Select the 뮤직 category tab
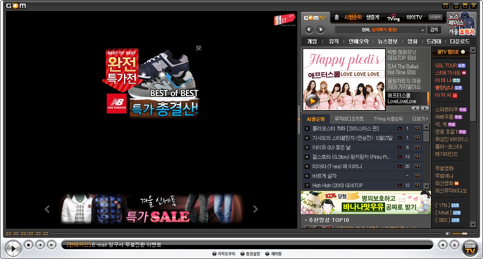This screenshot has height=259, width=483. tap(334, 41)
